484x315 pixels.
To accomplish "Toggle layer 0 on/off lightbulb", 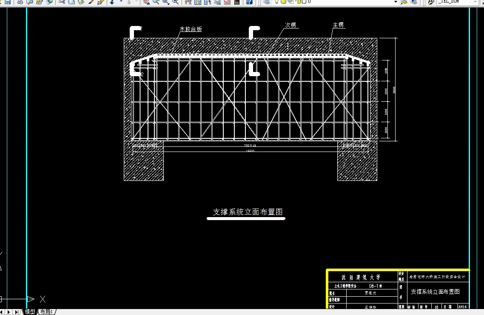I will click(x=276, y=2).
